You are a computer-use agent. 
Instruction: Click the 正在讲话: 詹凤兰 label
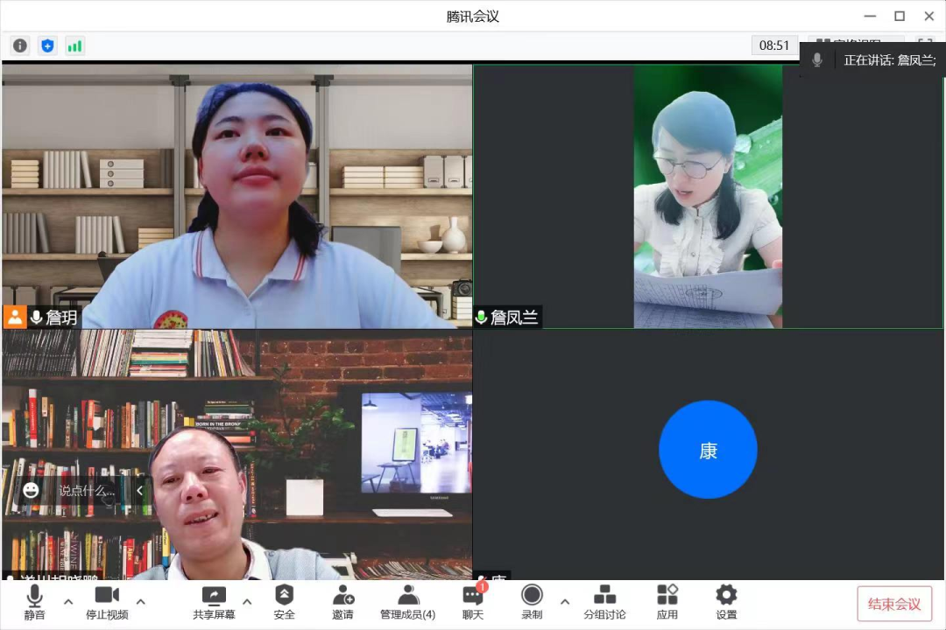(x=890, y=60)
